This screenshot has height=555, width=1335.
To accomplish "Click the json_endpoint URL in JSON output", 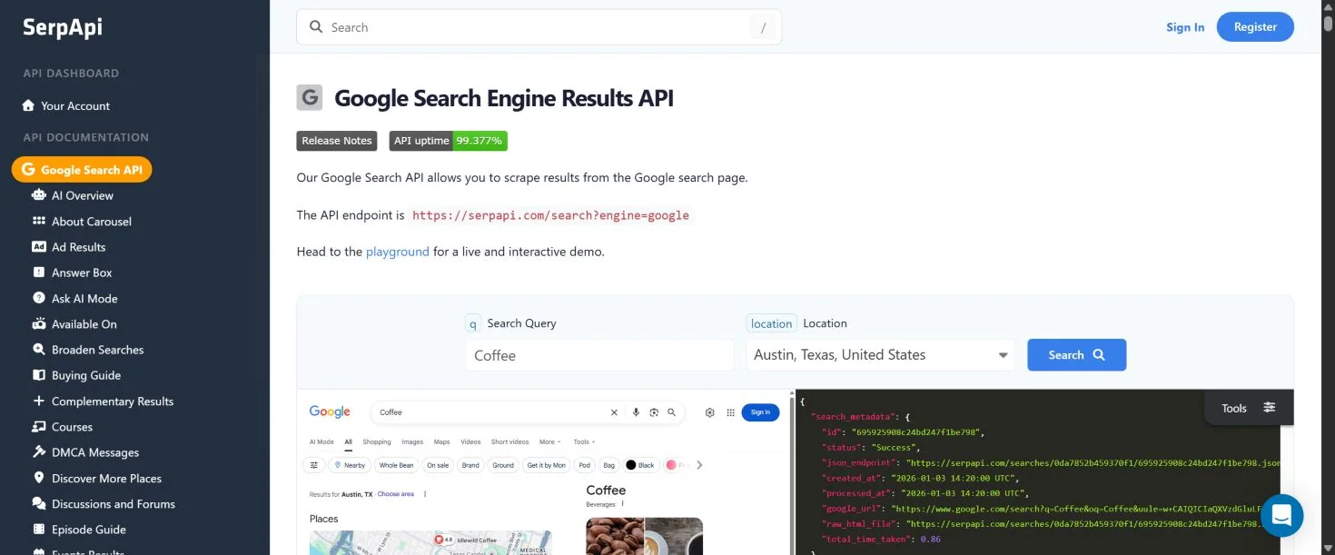I will [1093, 462].
